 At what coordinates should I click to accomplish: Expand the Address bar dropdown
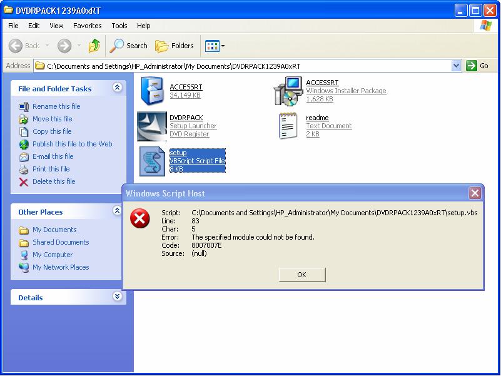456,66
